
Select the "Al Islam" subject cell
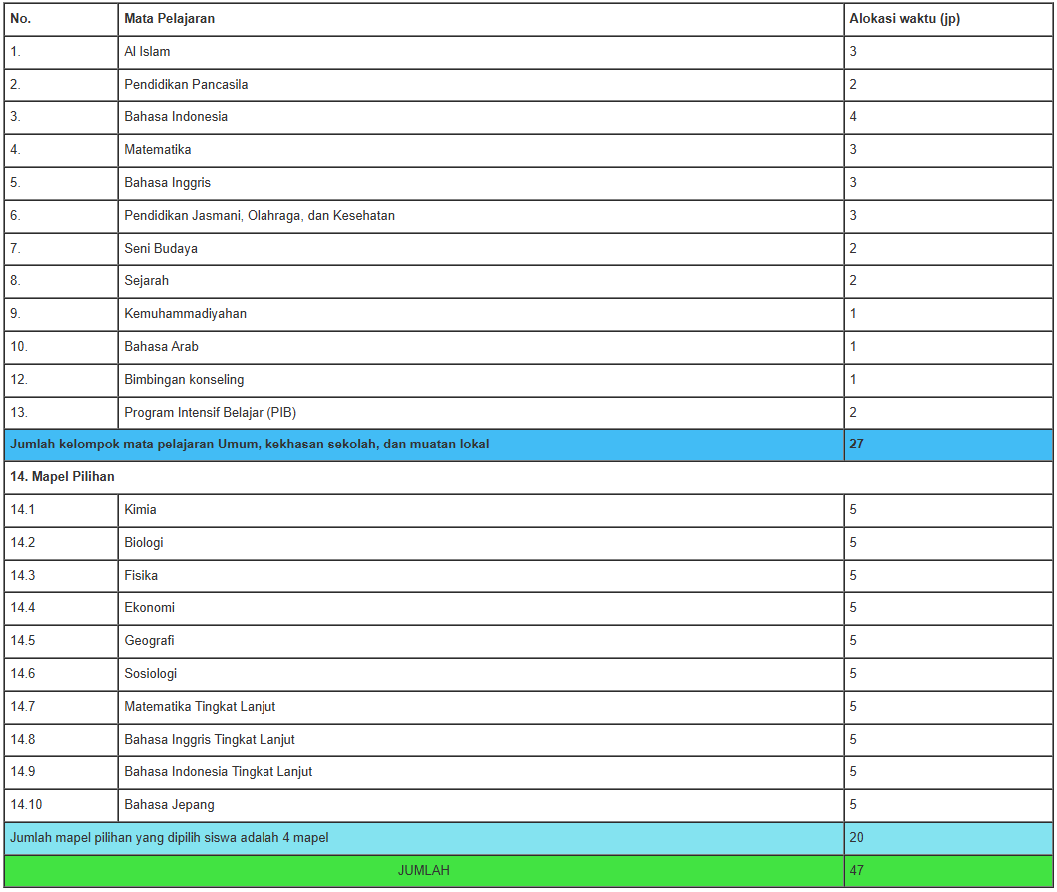(147, 52)
